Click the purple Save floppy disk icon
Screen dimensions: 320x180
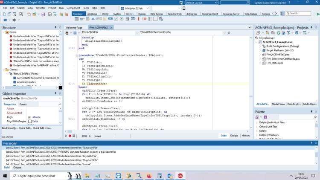pyautogui.click(x=43, y=14)
